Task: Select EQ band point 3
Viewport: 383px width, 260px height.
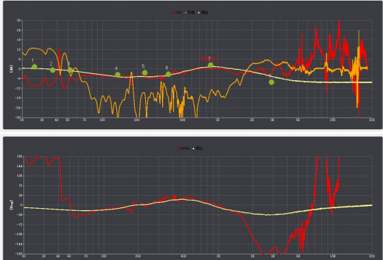Action: coord(70,70)
